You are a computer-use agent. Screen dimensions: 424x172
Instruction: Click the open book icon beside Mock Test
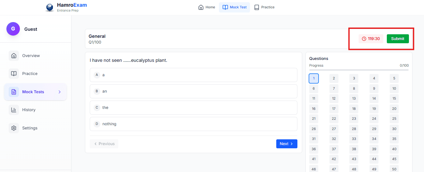click(225, 7)
